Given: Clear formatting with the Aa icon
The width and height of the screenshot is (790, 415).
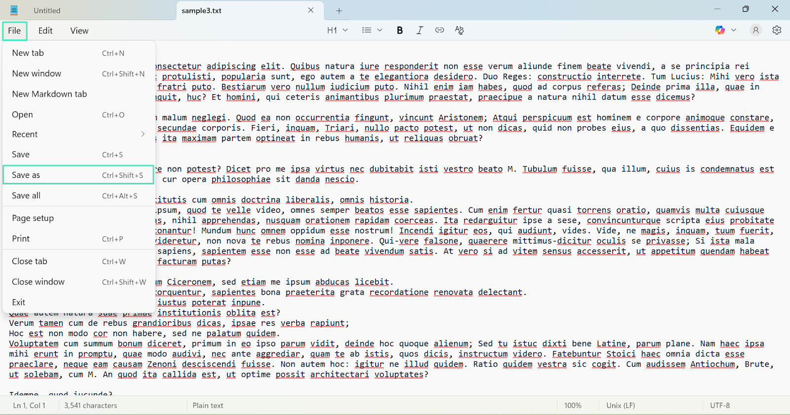Looking at the screenshot, I should (459, 30).
